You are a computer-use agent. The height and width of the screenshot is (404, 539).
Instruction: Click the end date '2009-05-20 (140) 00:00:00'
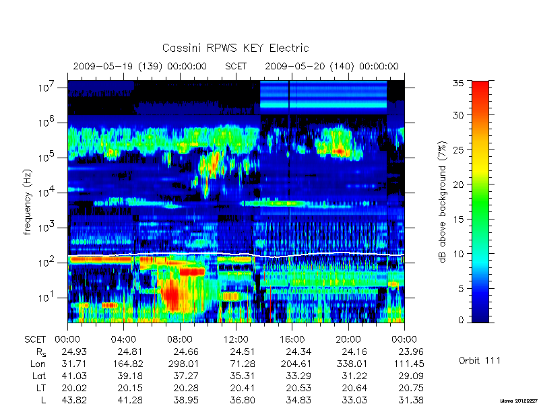click(x=331, y=66)
